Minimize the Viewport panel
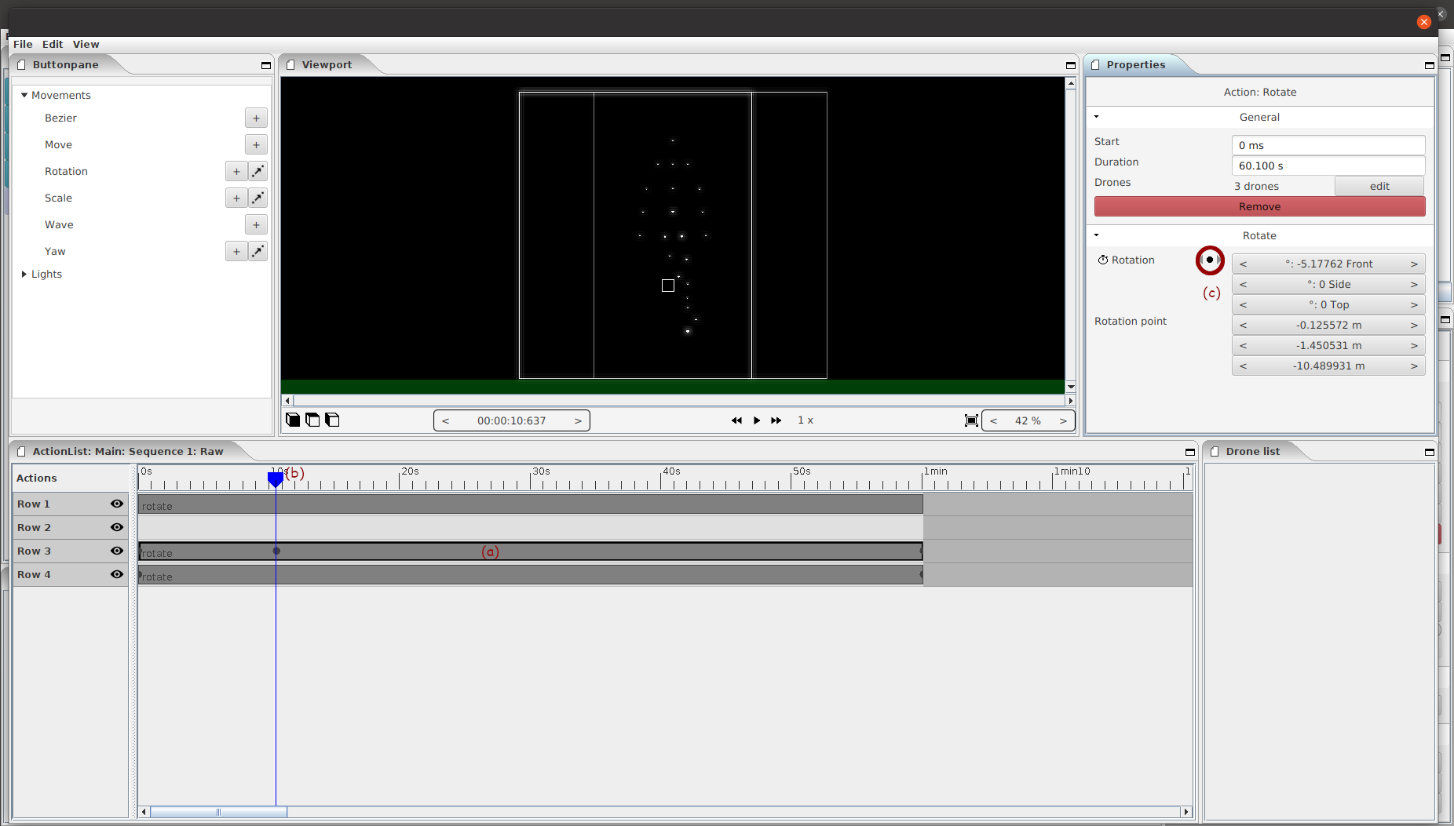 [1071, 65]
